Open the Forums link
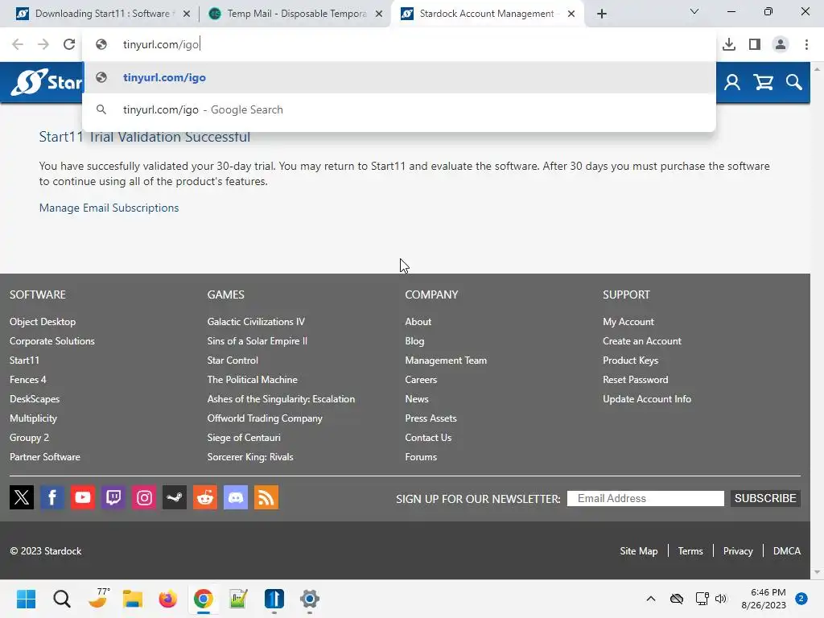This screenshot has width=824, height=618. coord(421,457)
